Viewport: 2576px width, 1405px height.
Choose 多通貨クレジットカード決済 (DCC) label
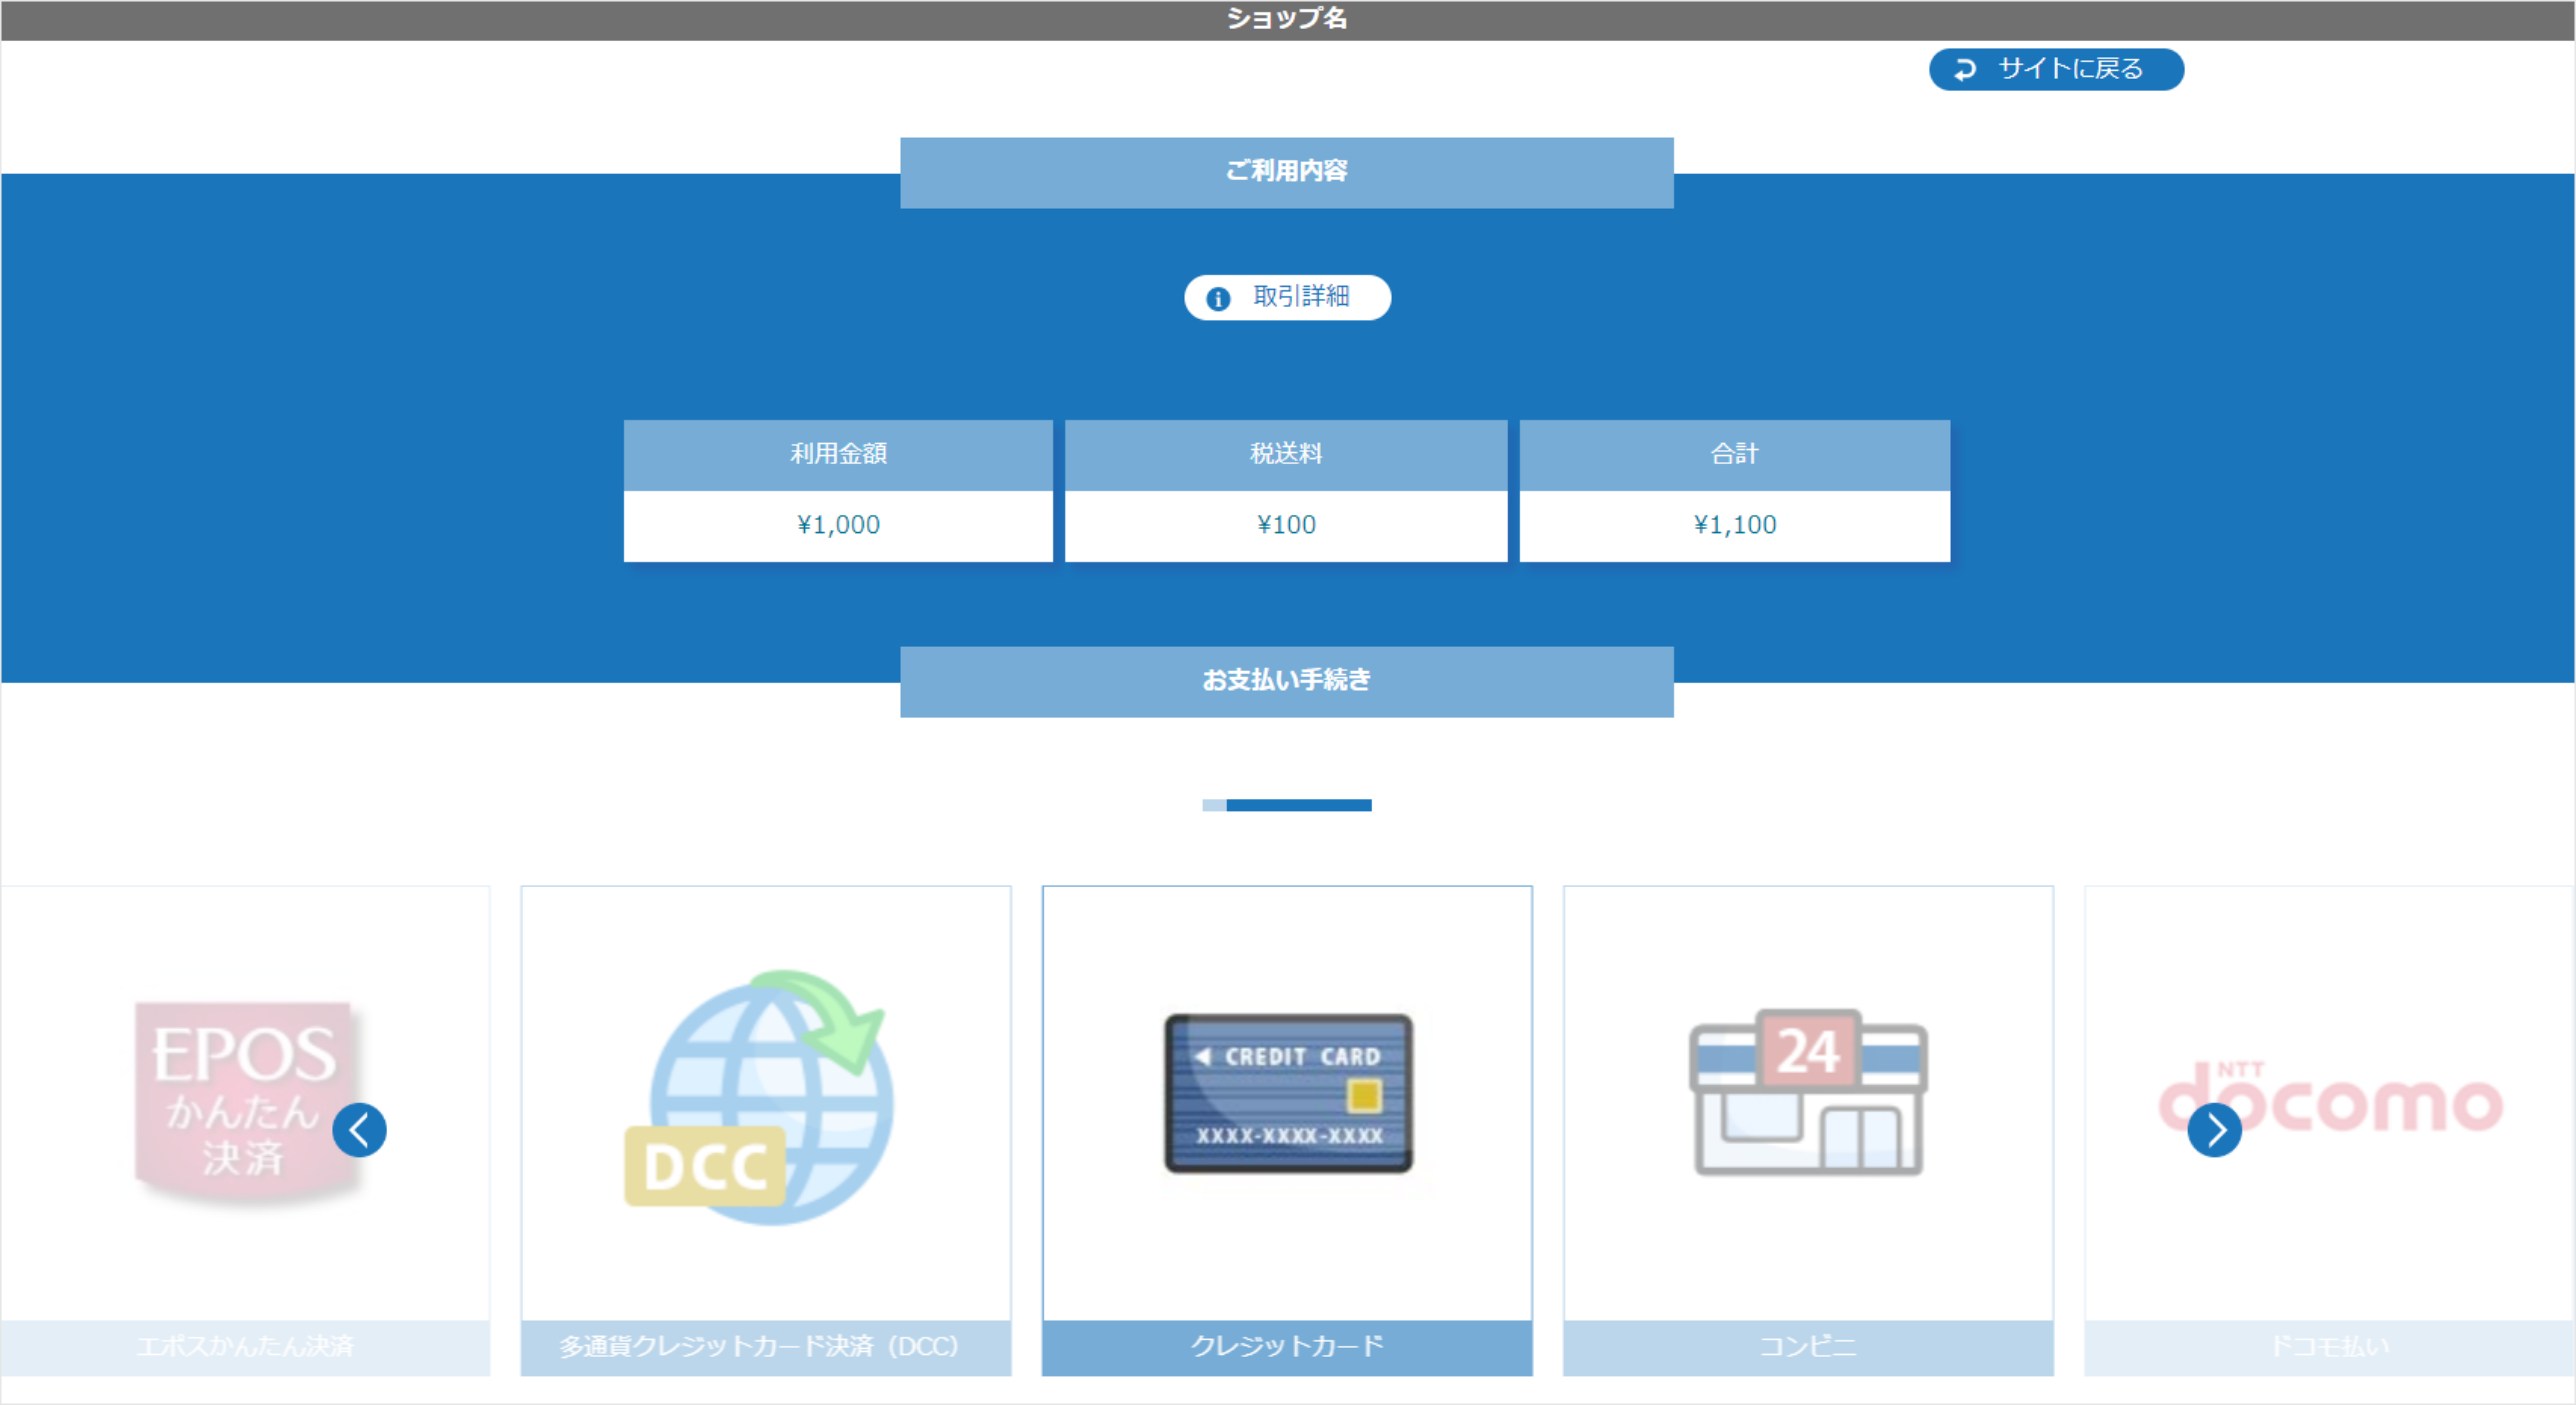point(760,1346)
